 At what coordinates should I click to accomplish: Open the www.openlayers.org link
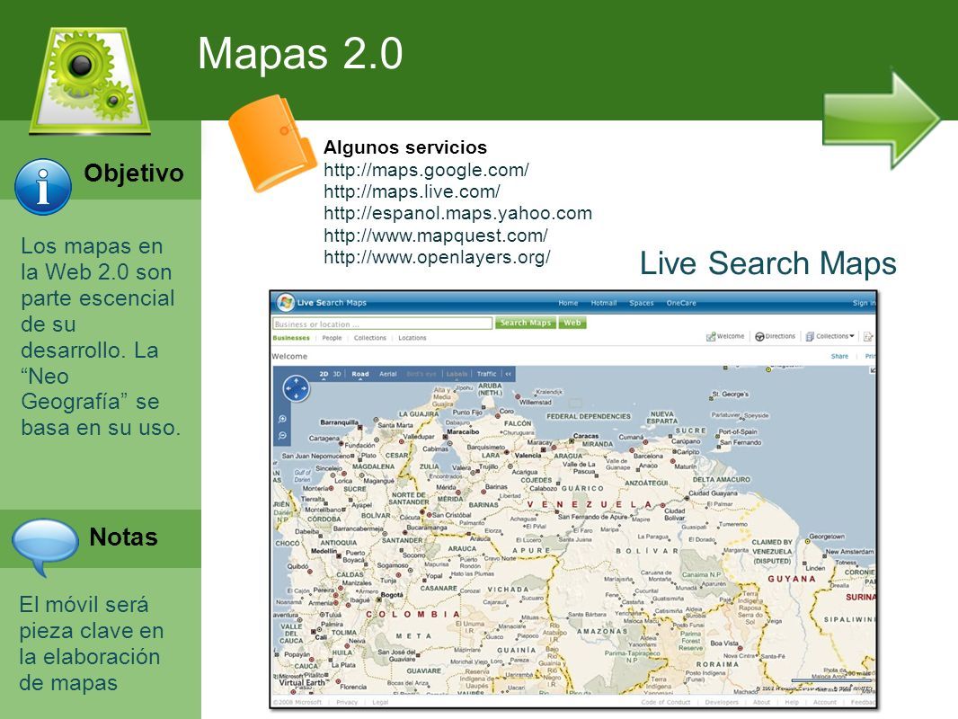coord(437,257)
